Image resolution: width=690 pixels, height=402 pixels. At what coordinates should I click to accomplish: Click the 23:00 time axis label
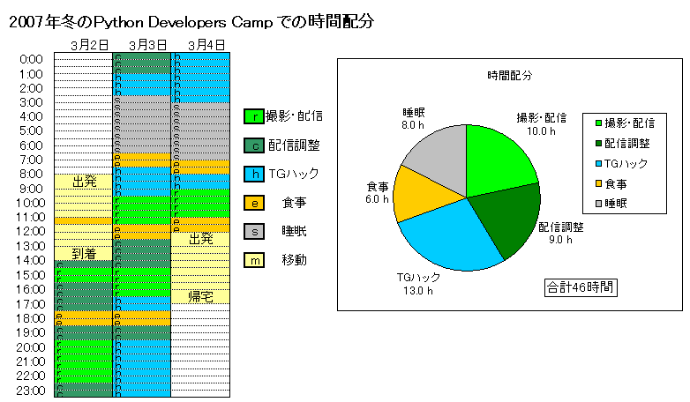pos(31,391)
